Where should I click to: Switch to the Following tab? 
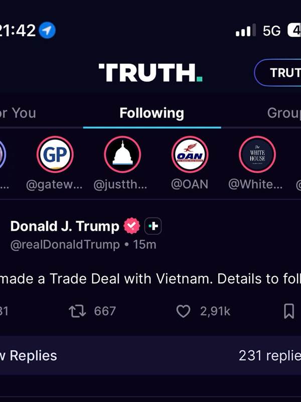(152, 113)
